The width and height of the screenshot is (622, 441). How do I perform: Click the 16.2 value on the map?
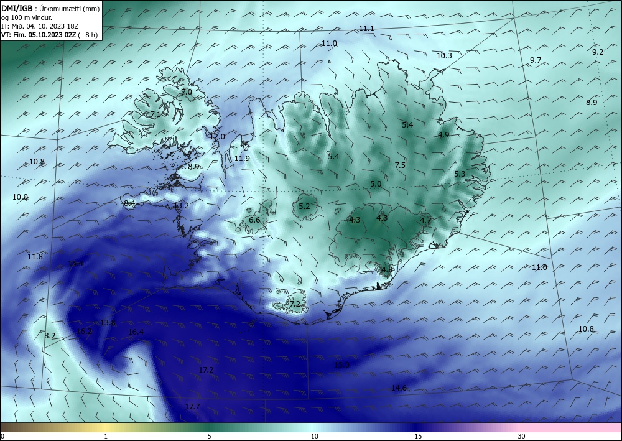(x=84, y=332)
